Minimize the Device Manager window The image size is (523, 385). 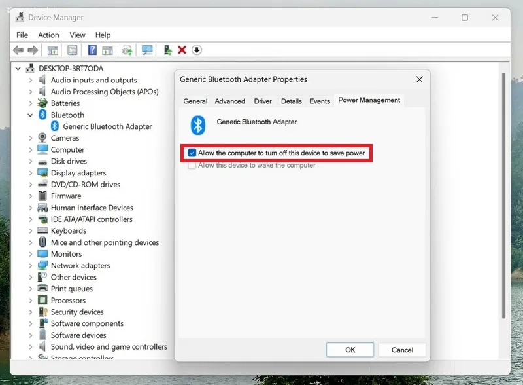pyautogui.click(x=435, y=18)
